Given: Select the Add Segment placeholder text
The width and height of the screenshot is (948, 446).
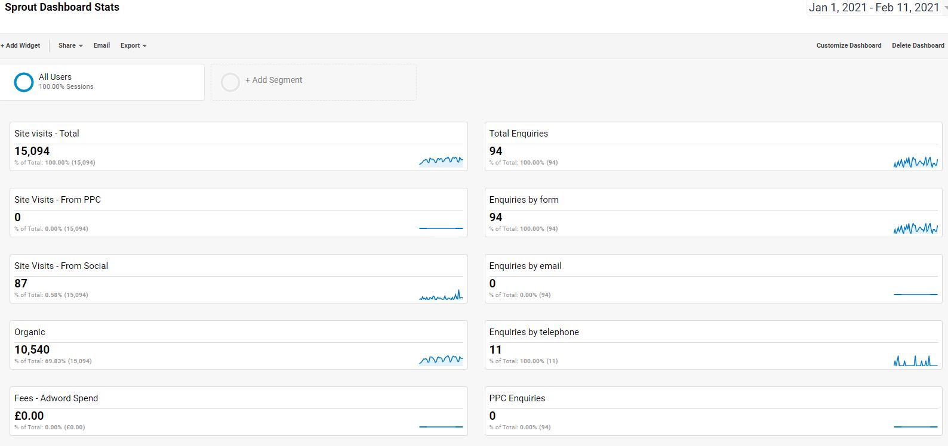Looking at the screenshot, I should tap(273, 80).
